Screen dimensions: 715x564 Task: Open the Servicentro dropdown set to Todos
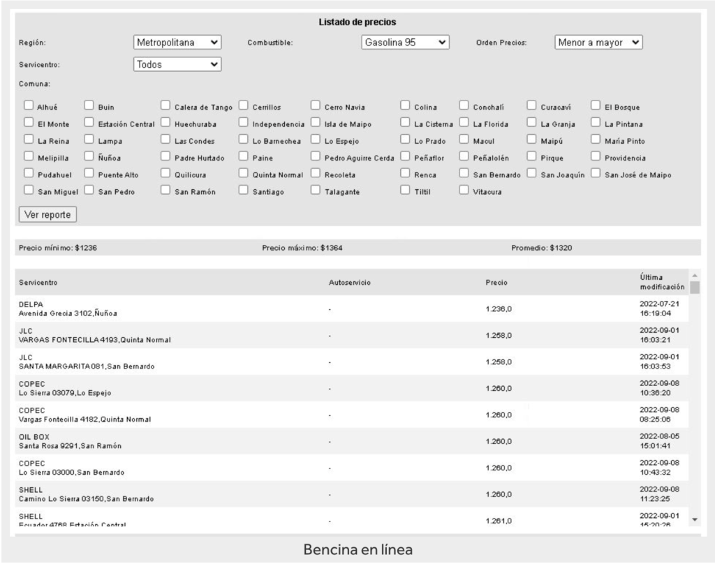tap(177, 64)
